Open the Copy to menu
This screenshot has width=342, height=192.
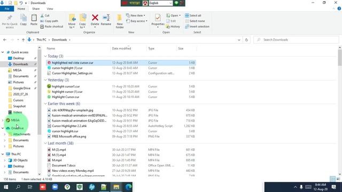(82, 21)
